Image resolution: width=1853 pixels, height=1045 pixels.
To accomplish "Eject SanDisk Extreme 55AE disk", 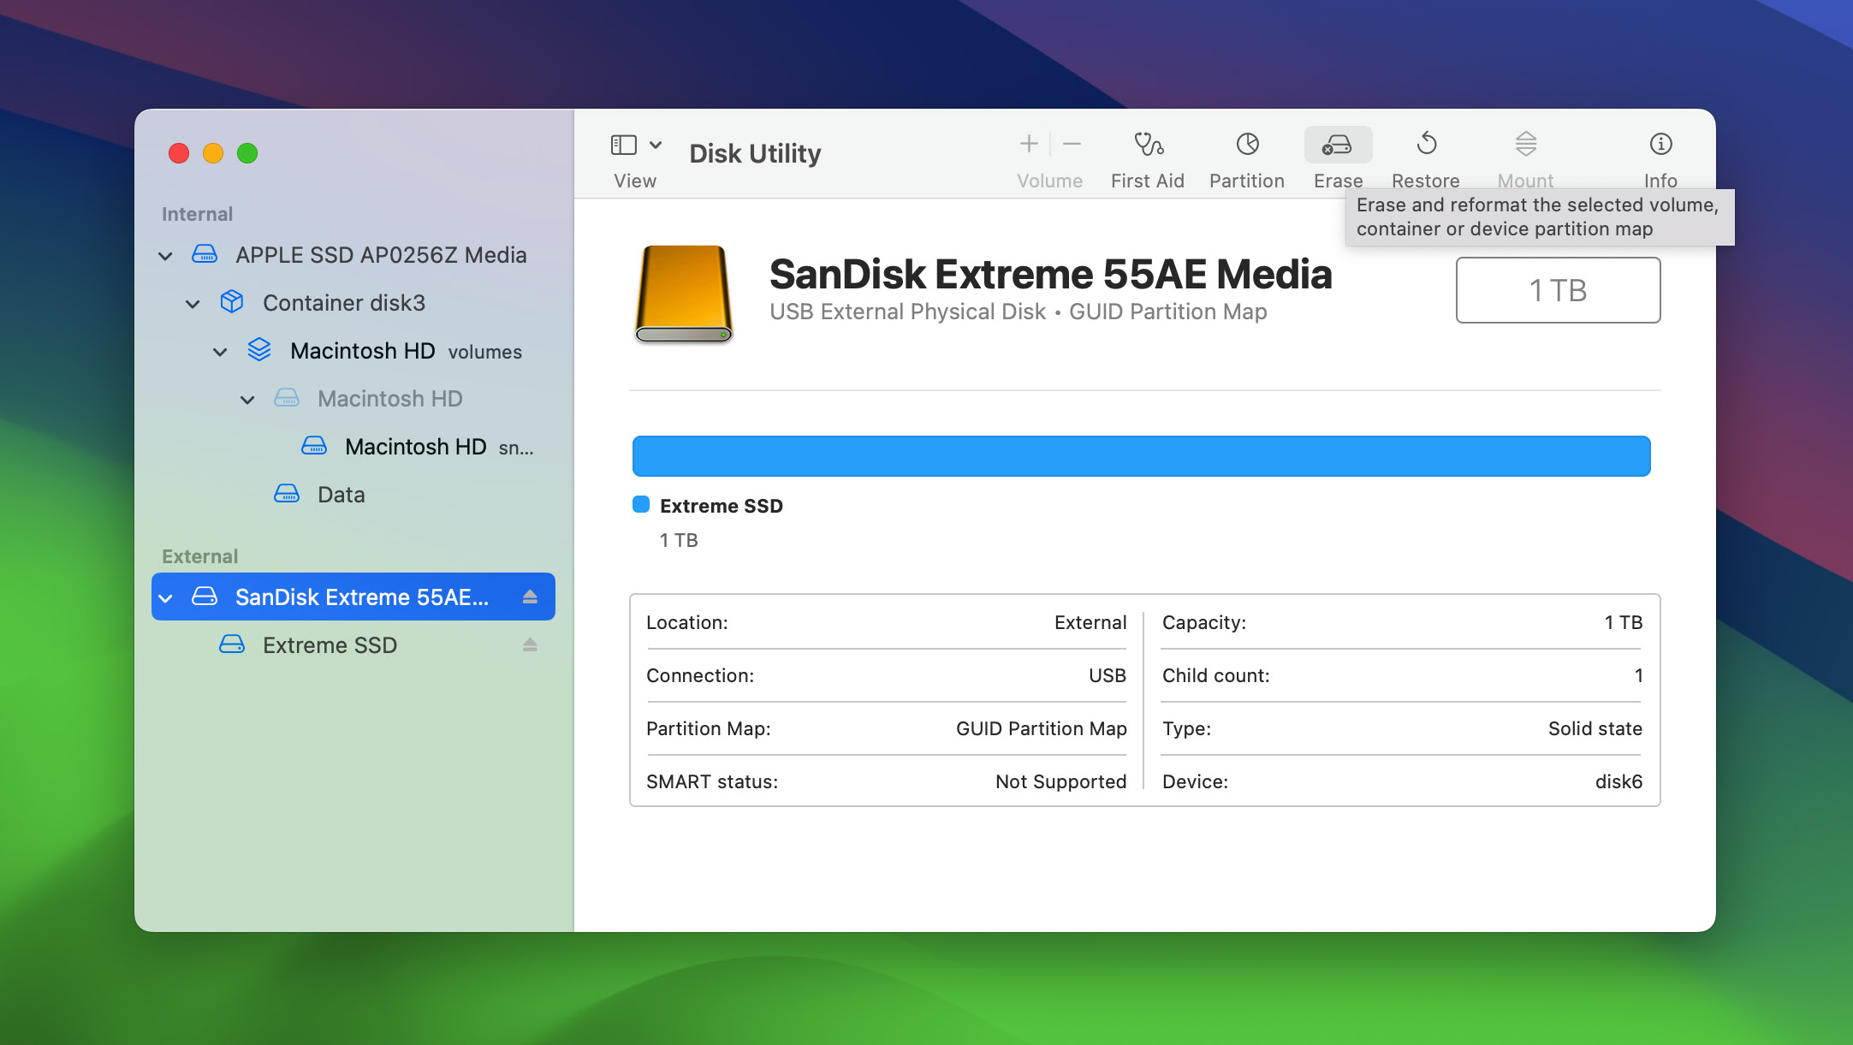I will (x=530, y=597).
